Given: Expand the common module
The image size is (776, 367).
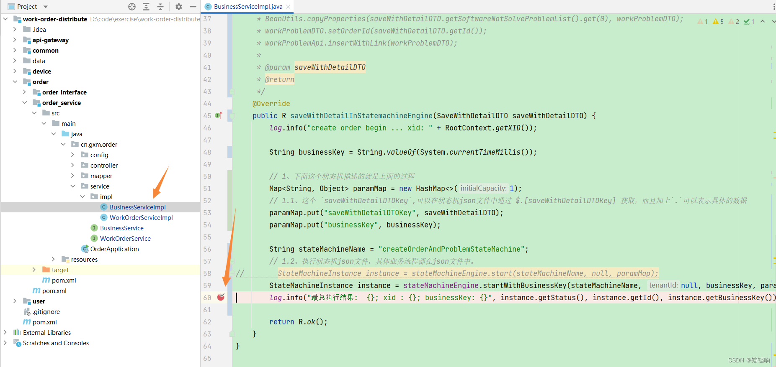Looking at the screenshot, I should tap(15, 50).
